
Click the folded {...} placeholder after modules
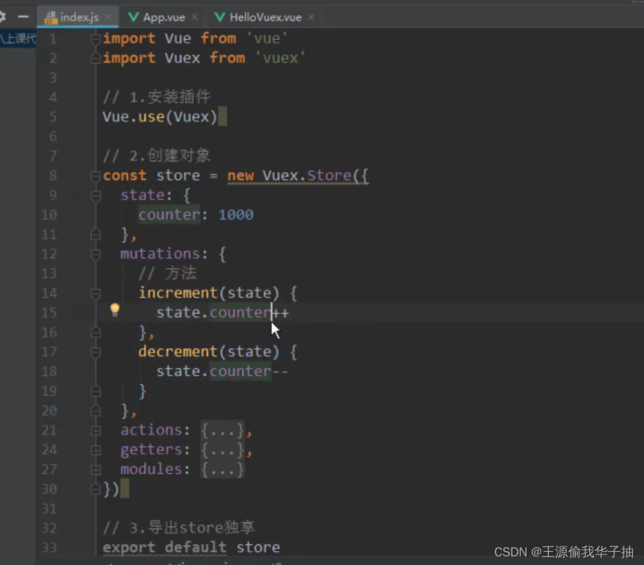pos(223,469)
